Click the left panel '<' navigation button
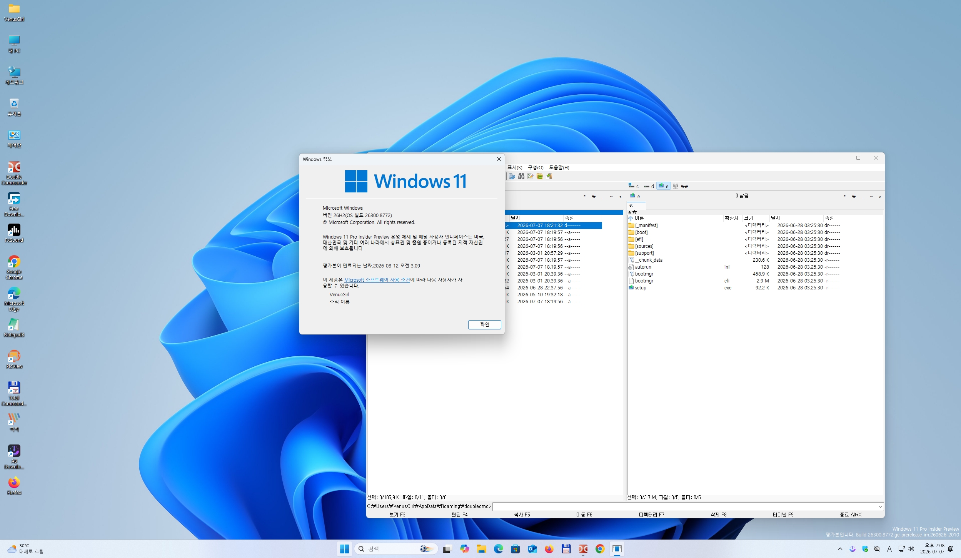 (620, 197)
